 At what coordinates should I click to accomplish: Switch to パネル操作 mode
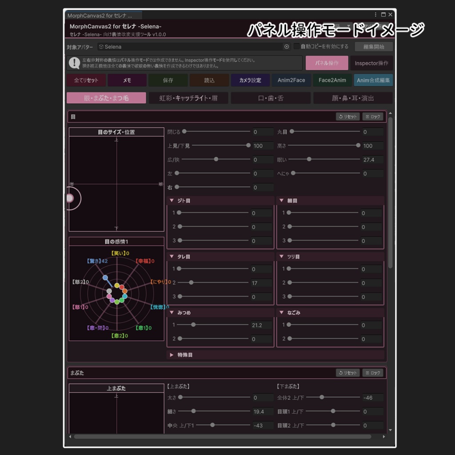[x=327, y=63]
